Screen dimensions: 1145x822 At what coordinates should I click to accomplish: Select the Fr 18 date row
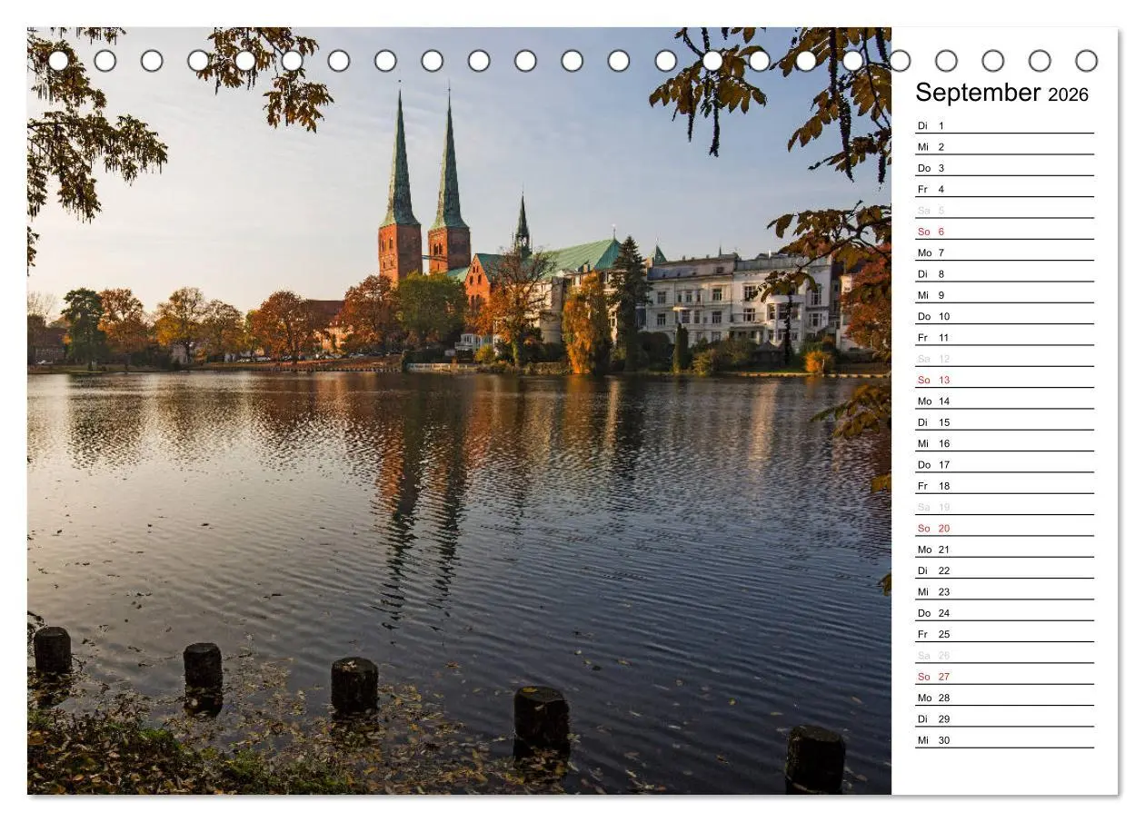pyautogui.click(x=1004, y=486)
